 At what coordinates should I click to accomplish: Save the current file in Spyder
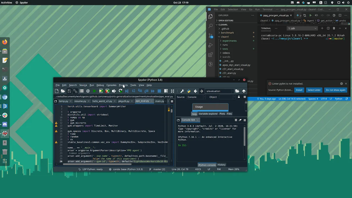click(69, 91)
